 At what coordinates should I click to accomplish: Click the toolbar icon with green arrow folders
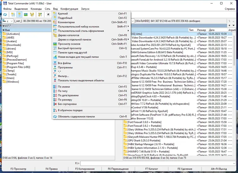coord(40,15)
